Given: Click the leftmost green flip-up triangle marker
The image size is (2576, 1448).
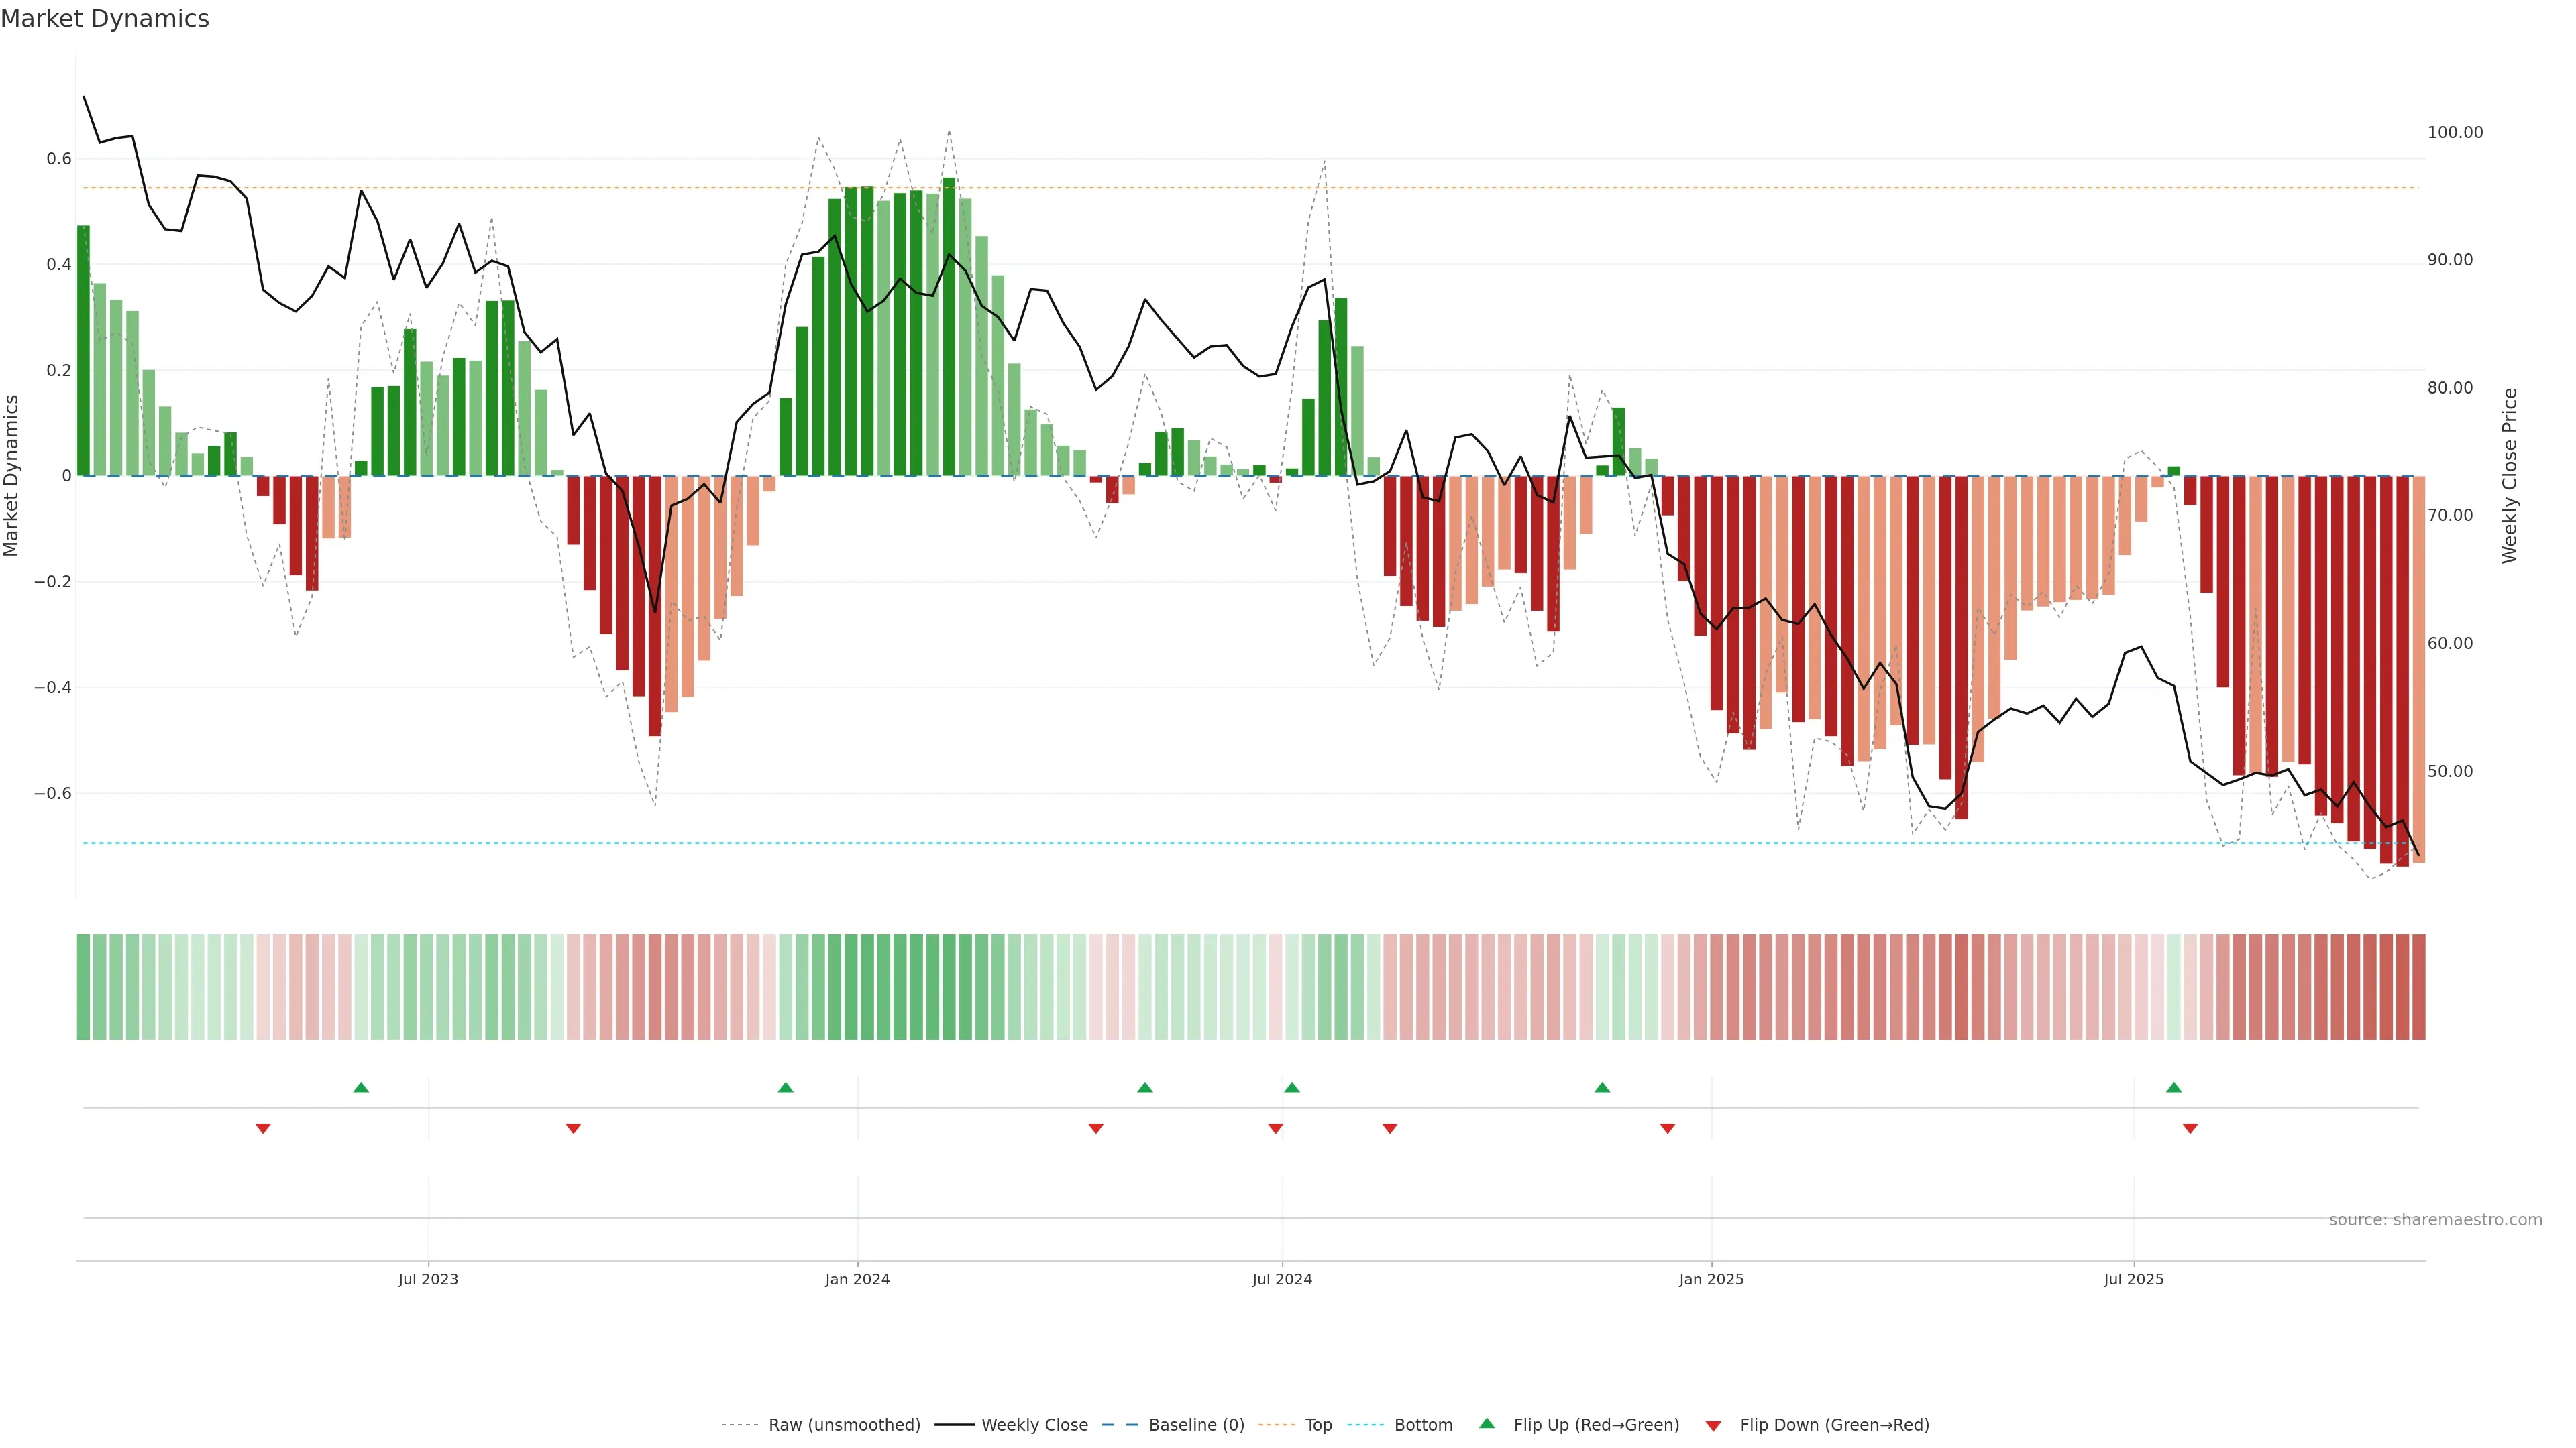Looking at the screenshot, I should click(361, 1087).
